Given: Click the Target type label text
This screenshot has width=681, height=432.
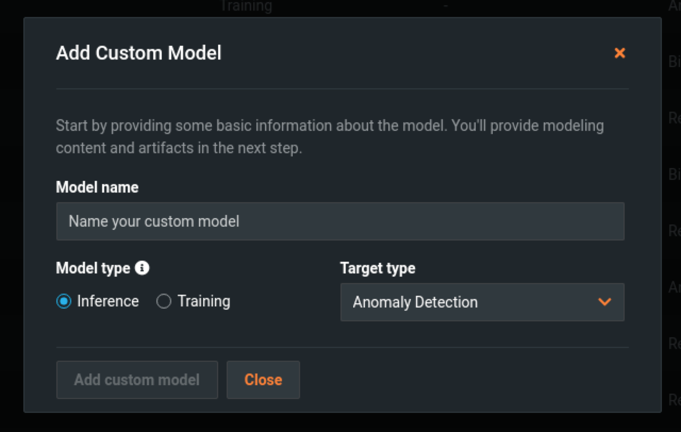Looking at the screenshot, I should coord(378,268).
